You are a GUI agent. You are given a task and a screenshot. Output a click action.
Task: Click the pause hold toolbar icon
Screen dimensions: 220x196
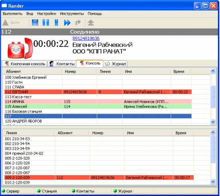click(46, 22)
